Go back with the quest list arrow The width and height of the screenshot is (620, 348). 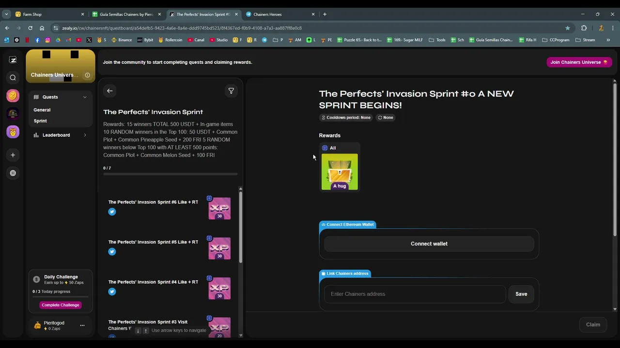click(x=110, y=91)
